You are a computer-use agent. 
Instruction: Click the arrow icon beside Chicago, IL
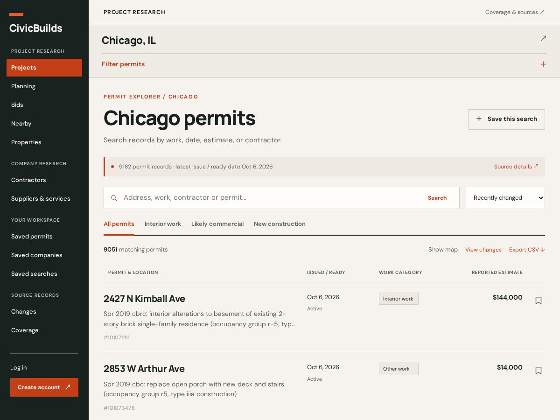(544, 38)
